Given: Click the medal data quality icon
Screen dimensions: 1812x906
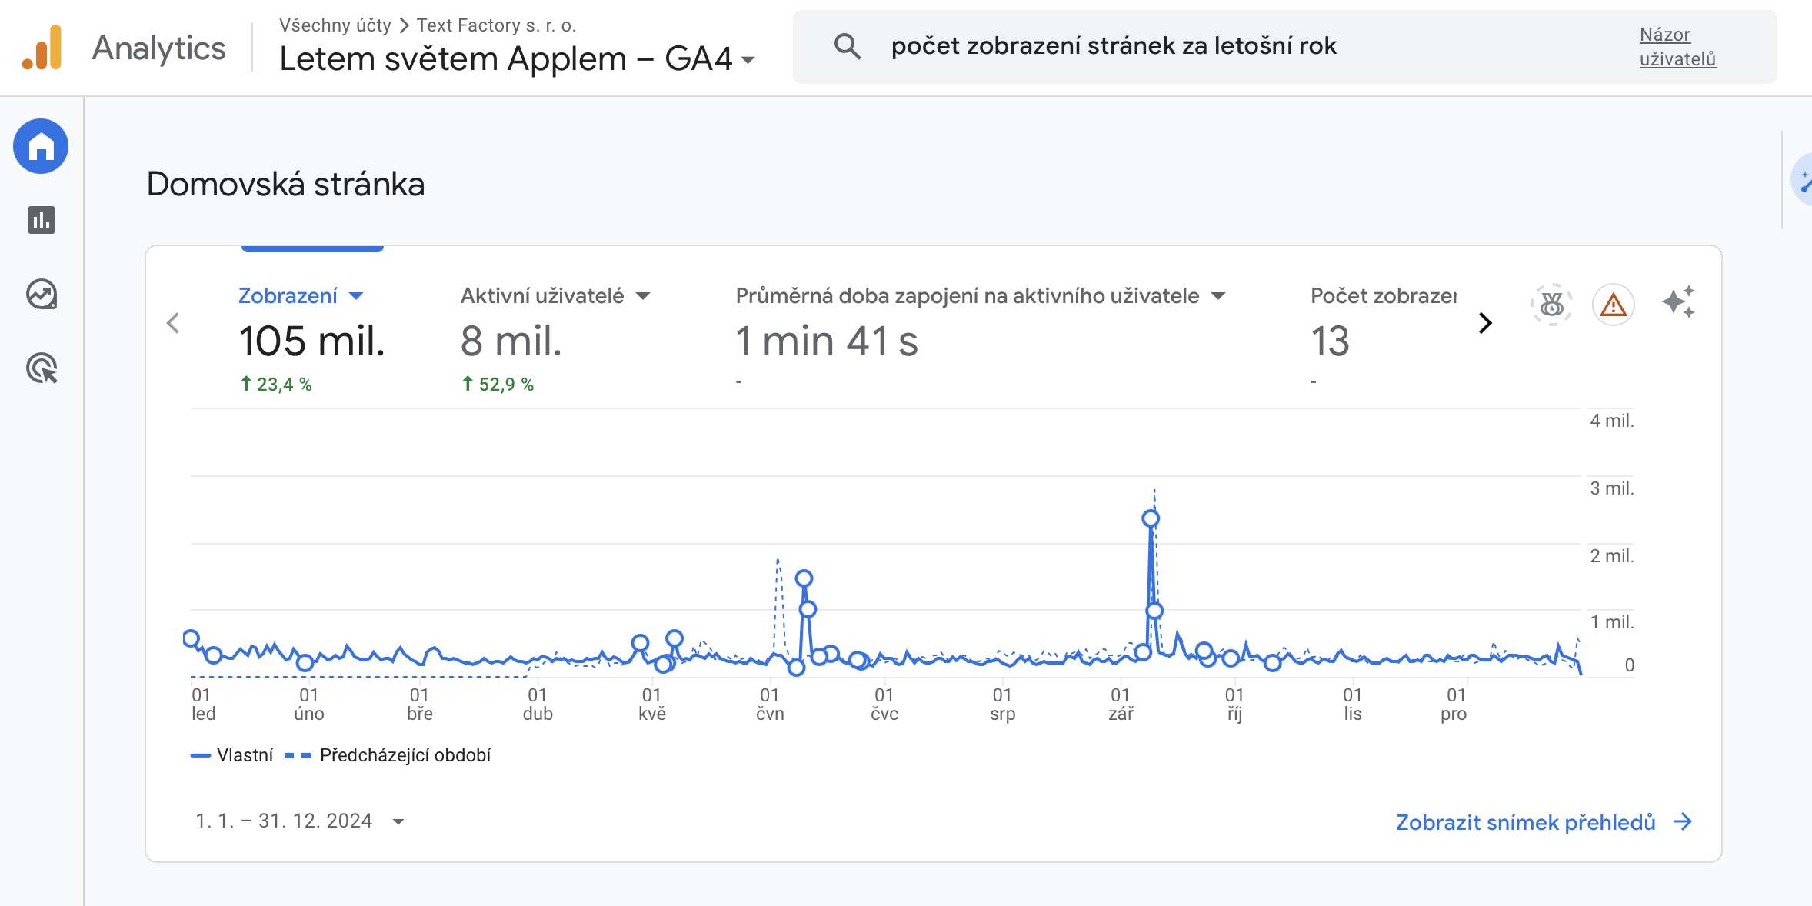Looking at the screenshot, I should (1551, 305).
